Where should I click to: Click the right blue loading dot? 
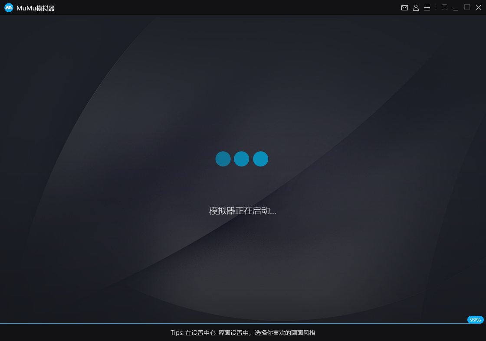pyautogui.click(x=260, y=159)
